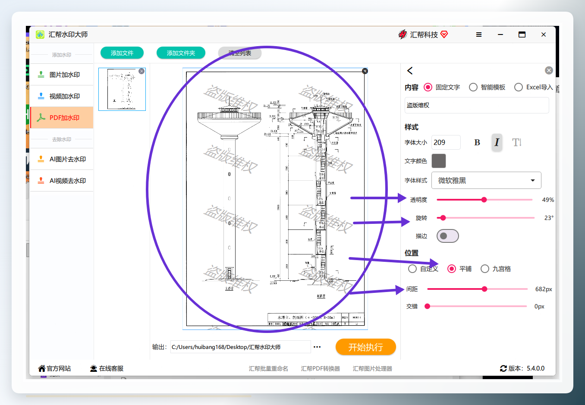Open AI图片去水印 in sidebar
The width and height of the screenshot is (585, 405).
[62, 159]
